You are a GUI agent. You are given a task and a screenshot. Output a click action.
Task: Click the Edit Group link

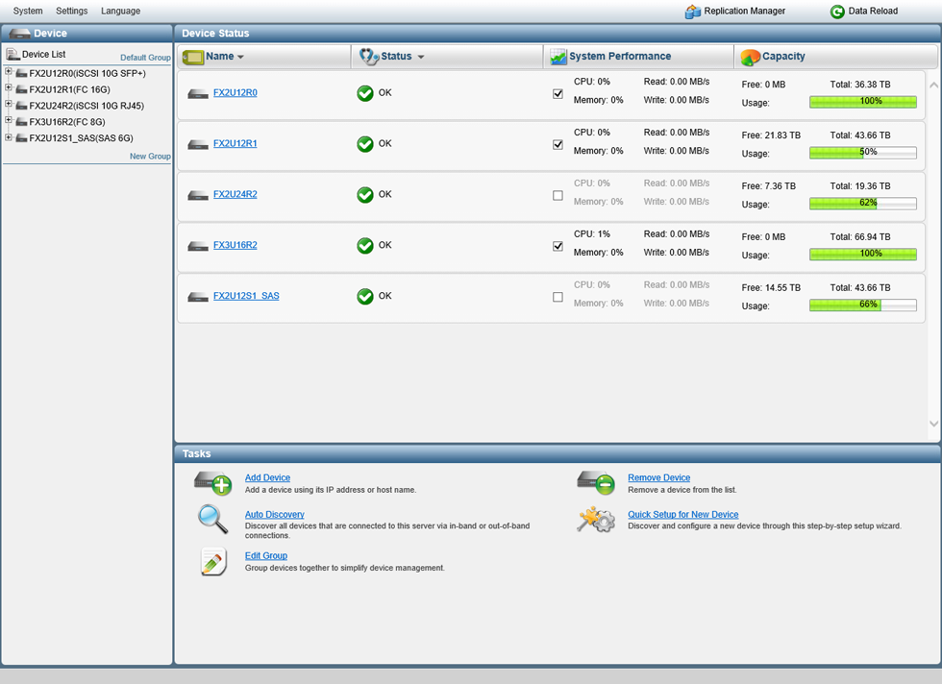[266, 555]
